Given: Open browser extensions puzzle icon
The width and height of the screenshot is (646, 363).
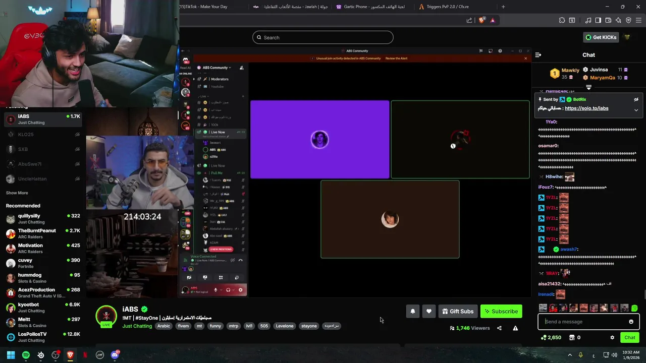Looking at the screenshot, I should coord(562,20).
